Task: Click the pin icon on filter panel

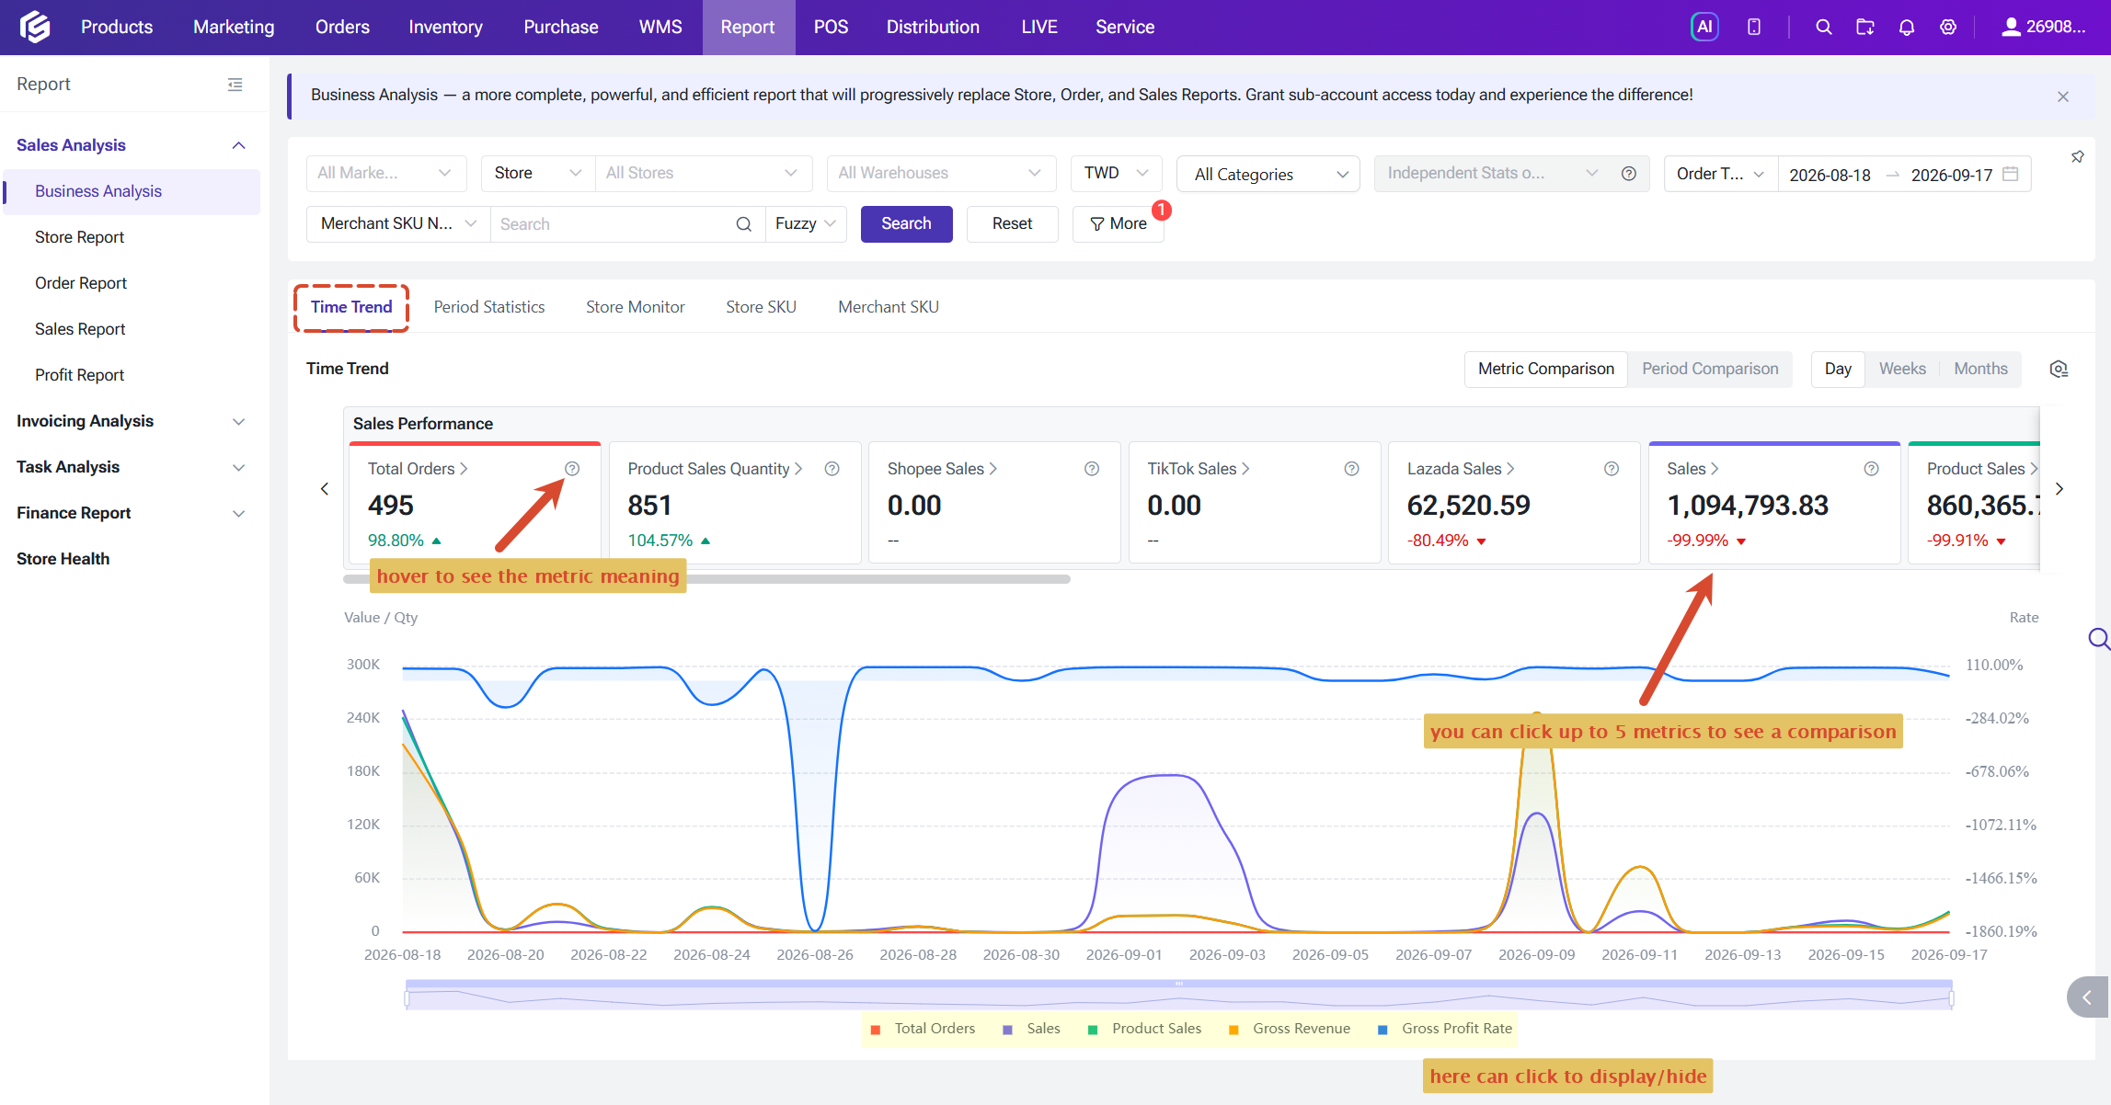Action: tap(2077, 157)
